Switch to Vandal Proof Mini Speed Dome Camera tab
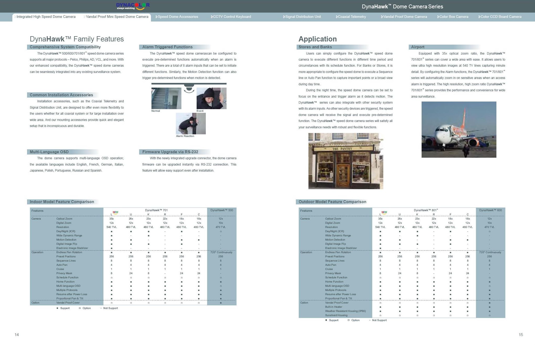535x345 pixels. coord(117,17)
